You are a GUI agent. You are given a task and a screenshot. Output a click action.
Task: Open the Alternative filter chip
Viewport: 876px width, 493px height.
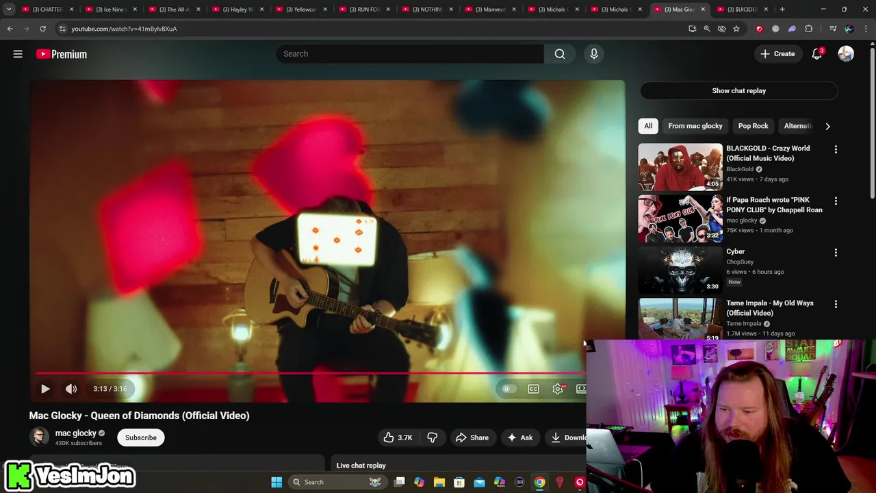797,126
